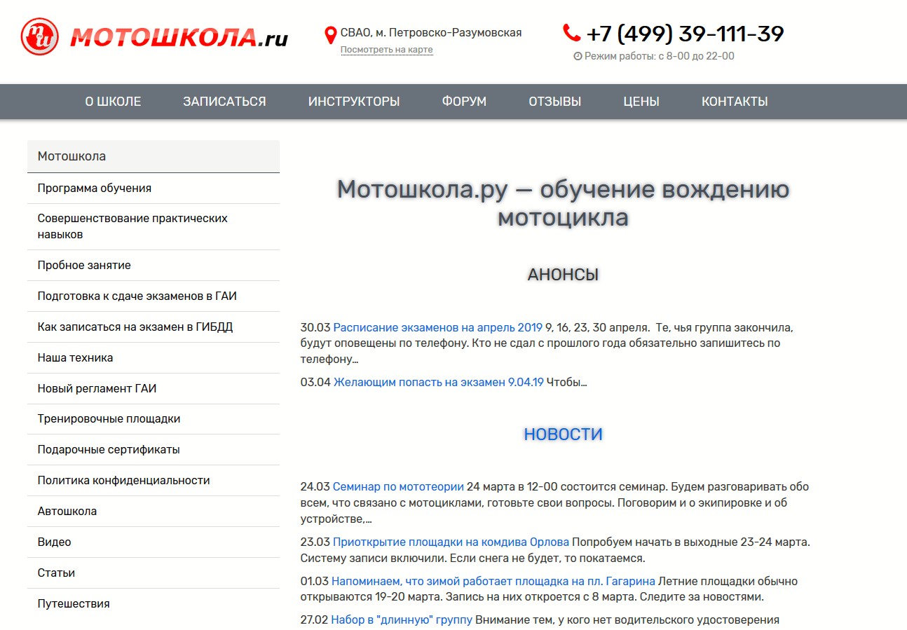Click the blue 'НОВОСТИ' heading link
This screenshot has height=630, width=907.
click(564, 434)
